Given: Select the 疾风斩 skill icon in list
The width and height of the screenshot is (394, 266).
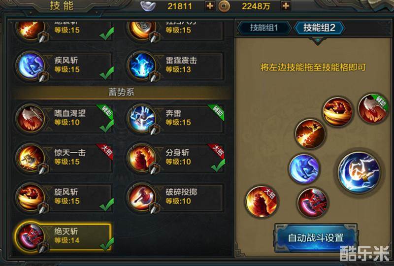Looking at the screenshot, I should tap(31, 66).
